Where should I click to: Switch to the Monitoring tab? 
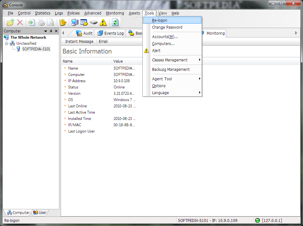pyautogui.click(x=214, y=33)
